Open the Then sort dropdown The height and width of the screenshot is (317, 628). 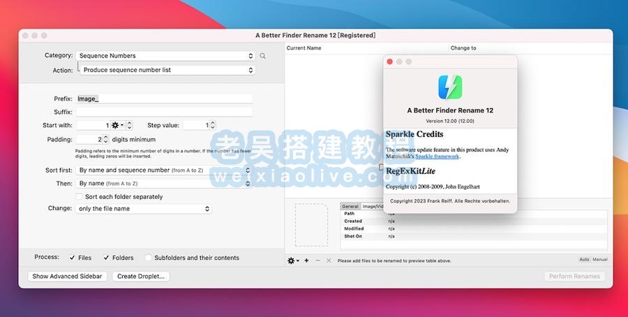[x=163, y=184]
